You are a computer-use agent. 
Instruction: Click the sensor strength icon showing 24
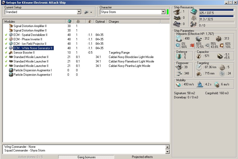222,74
